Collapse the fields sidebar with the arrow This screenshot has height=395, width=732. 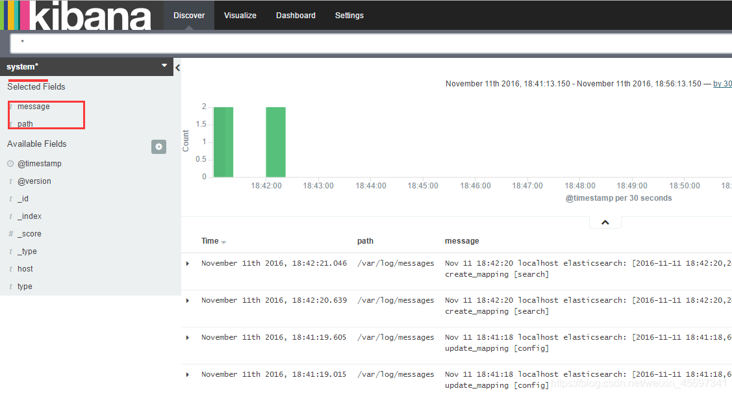[x=177, y=68]
